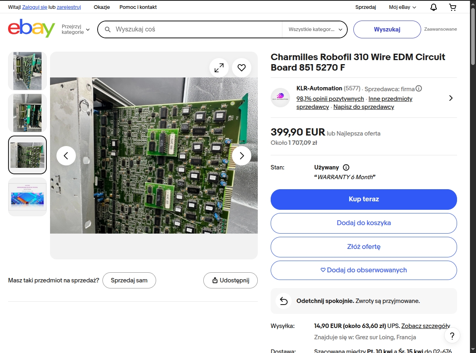This screenshot has height=353, width=476.
Task: Open Wszystkie kategorie dropdown
Action: tap(315, 29)
